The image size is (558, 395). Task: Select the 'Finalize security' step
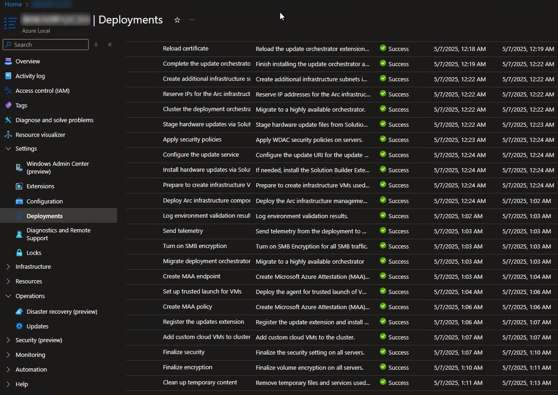point(184,352)
